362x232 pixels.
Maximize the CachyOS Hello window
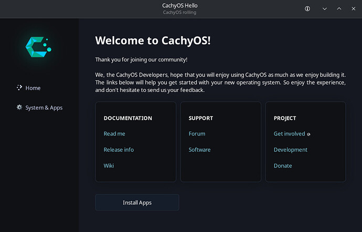pyautogui.click(x=339, y=9)
